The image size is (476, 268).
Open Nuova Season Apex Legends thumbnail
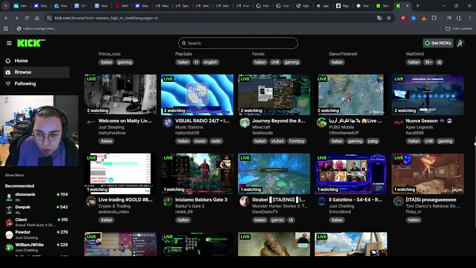coord(428,95)
